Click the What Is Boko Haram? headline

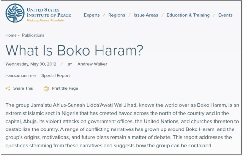click(74, 51)
